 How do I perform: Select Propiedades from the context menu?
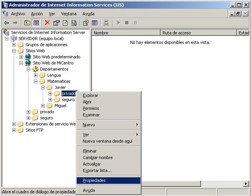click(x=94, y=180)
